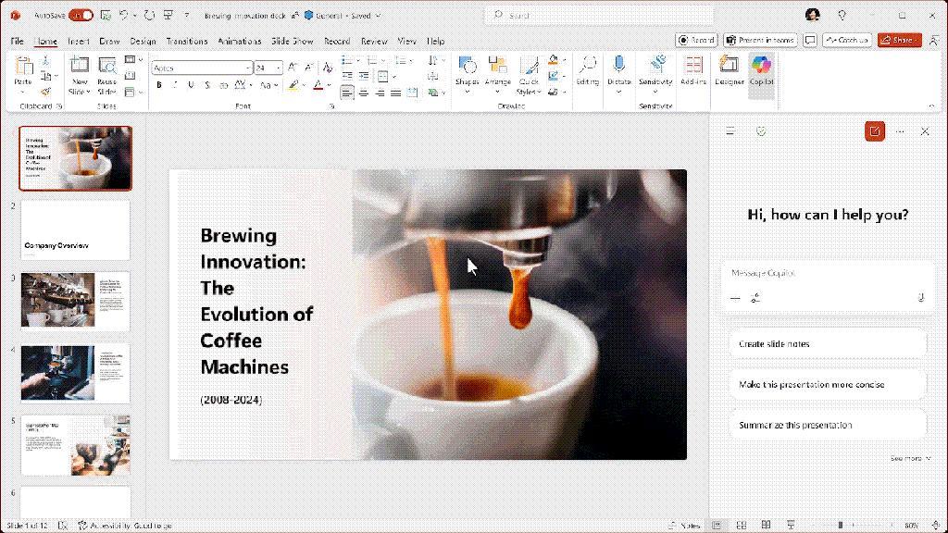Open the font size dropdown
The height and width of the screenshot is (533, 948).
point(280,67)
